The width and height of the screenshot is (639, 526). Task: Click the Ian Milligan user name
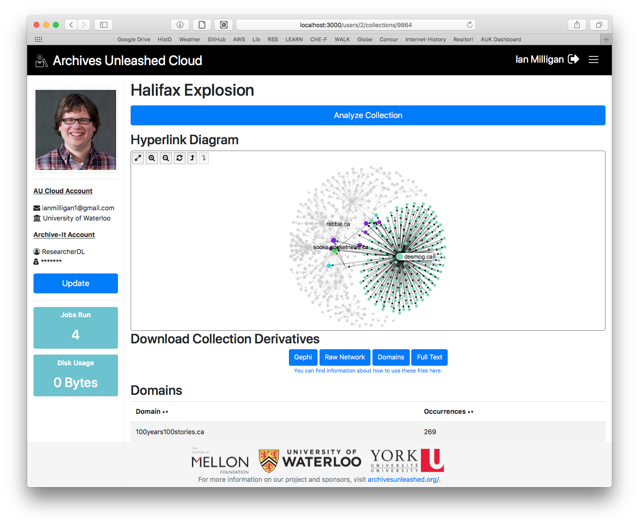point(539,59)
